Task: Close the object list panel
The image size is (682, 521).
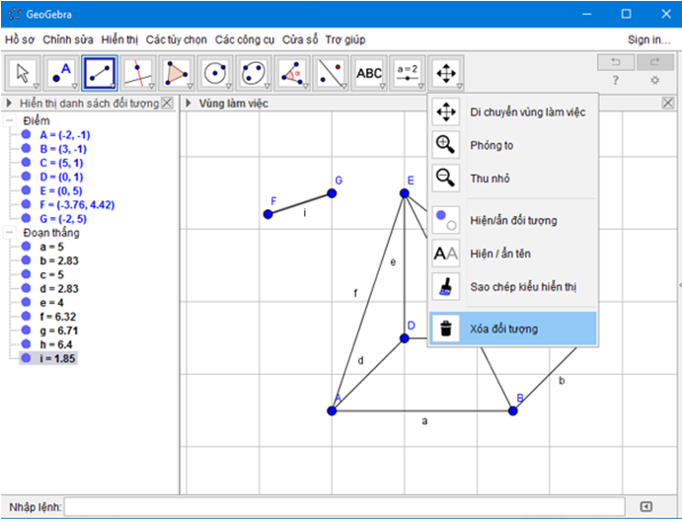Action: click(x=167, y=103)
